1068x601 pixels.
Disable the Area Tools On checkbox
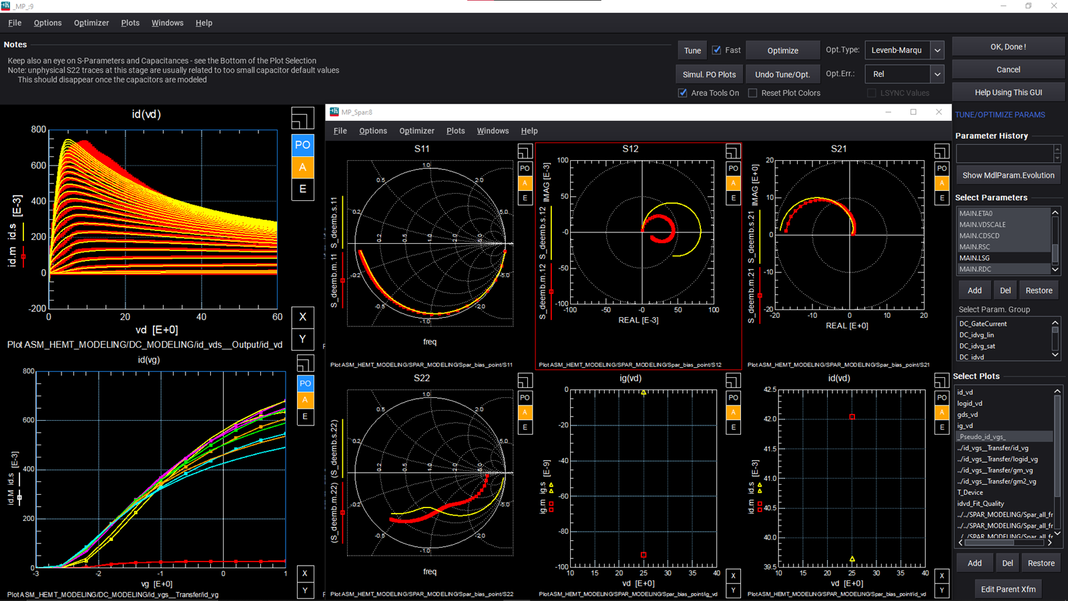682,93
